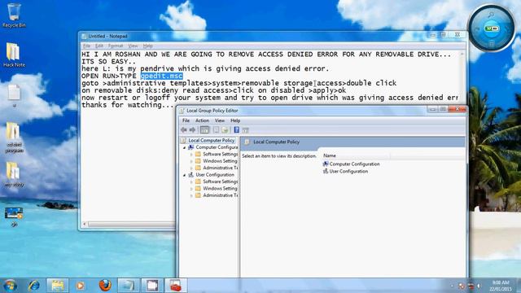521x293 pixels.
Task: Open Notepad's Help menu
Action: coord(148,46)
